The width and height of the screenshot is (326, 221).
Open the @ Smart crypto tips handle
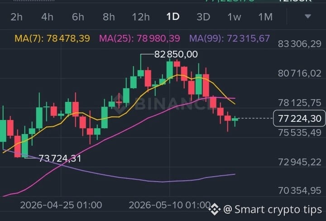pos(273,209)
